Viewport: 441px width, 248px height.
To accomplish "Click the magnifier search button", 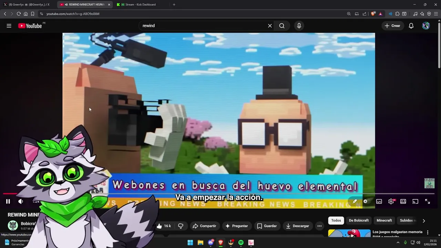I will [282, 26].
